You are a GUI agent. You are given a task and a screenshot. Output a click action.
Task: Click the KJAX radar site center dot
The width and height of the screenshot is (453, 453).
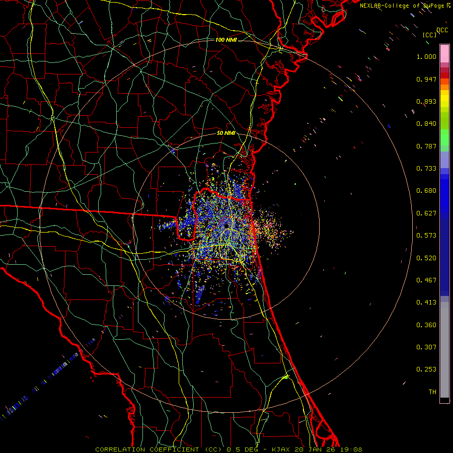226,226
